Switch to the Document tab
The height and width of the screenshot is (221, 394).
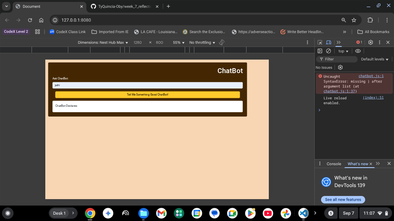[49, 6]
